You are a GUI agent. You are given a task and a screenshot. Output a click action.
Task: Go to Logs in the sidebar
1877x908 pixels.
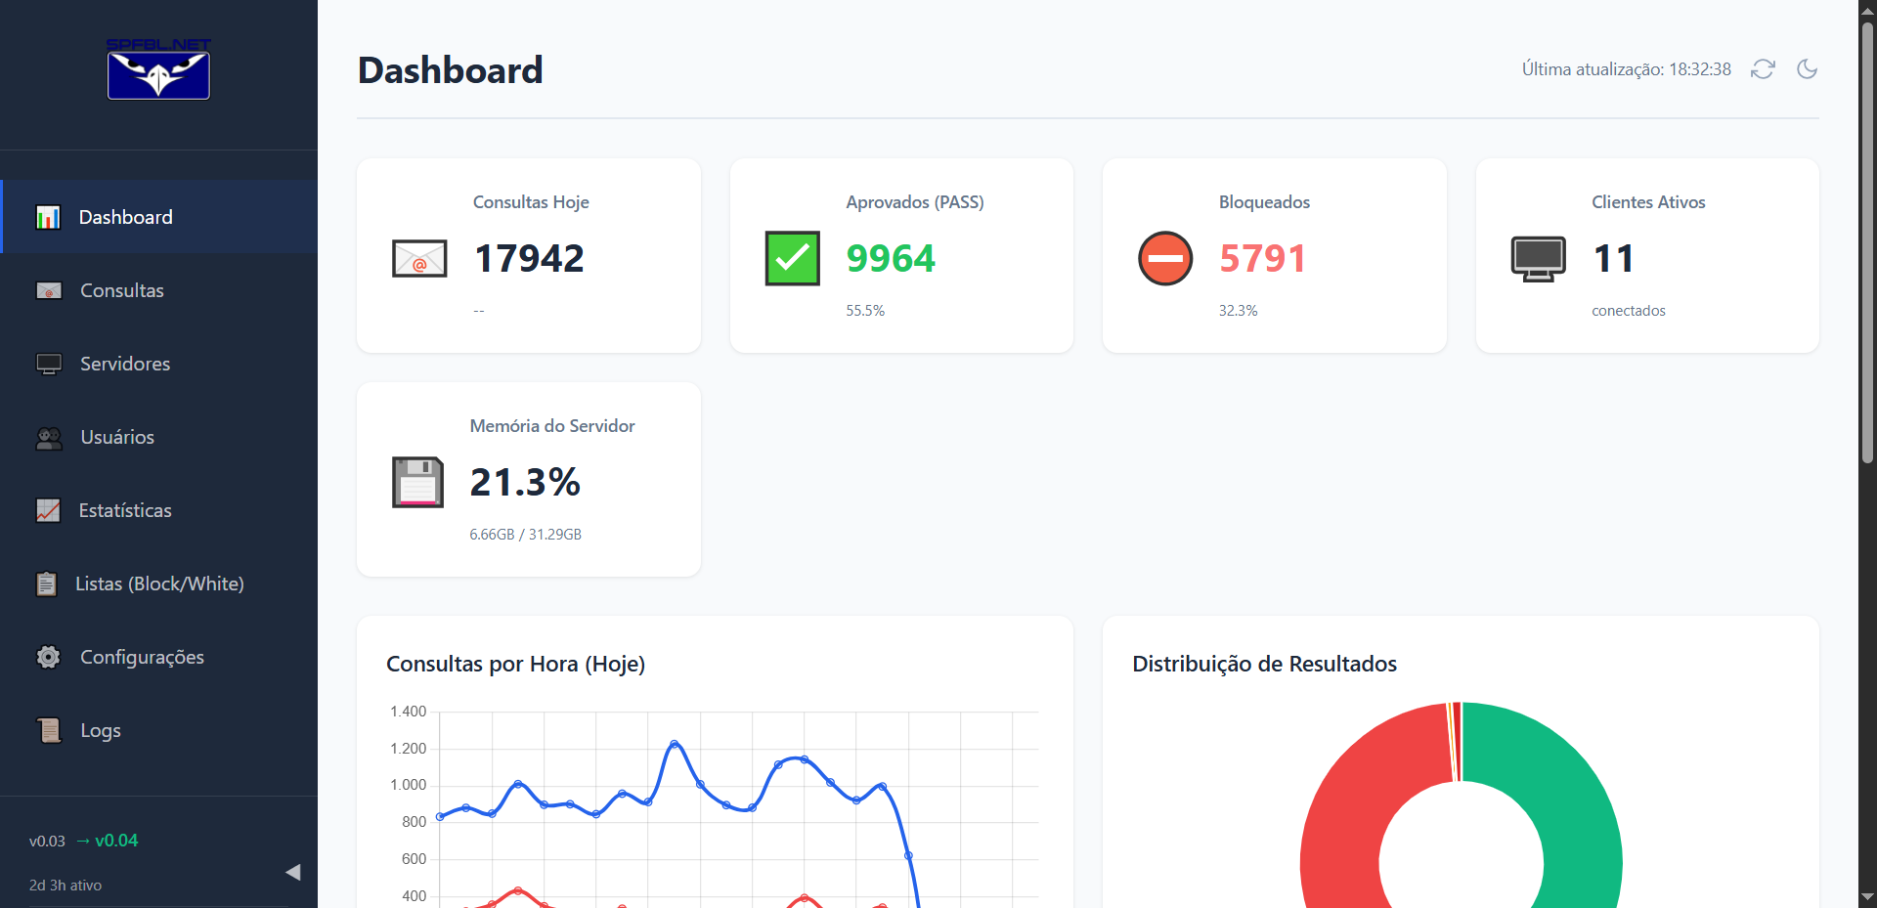pyautogui.click(x=159, y=730)
